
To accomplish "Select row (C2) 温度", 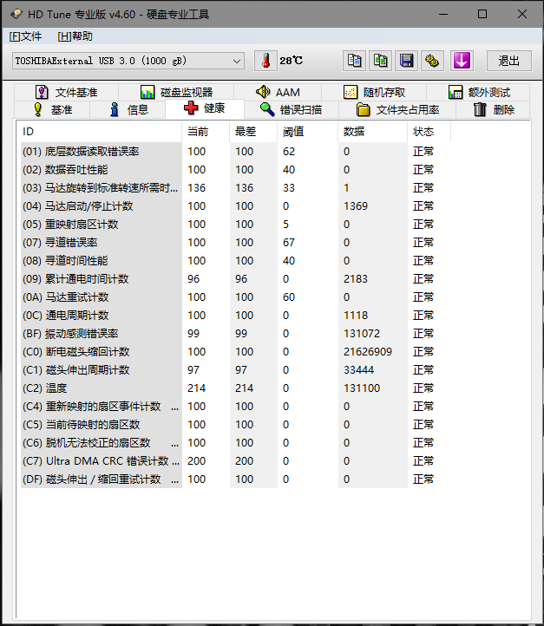I will (236, 388).
